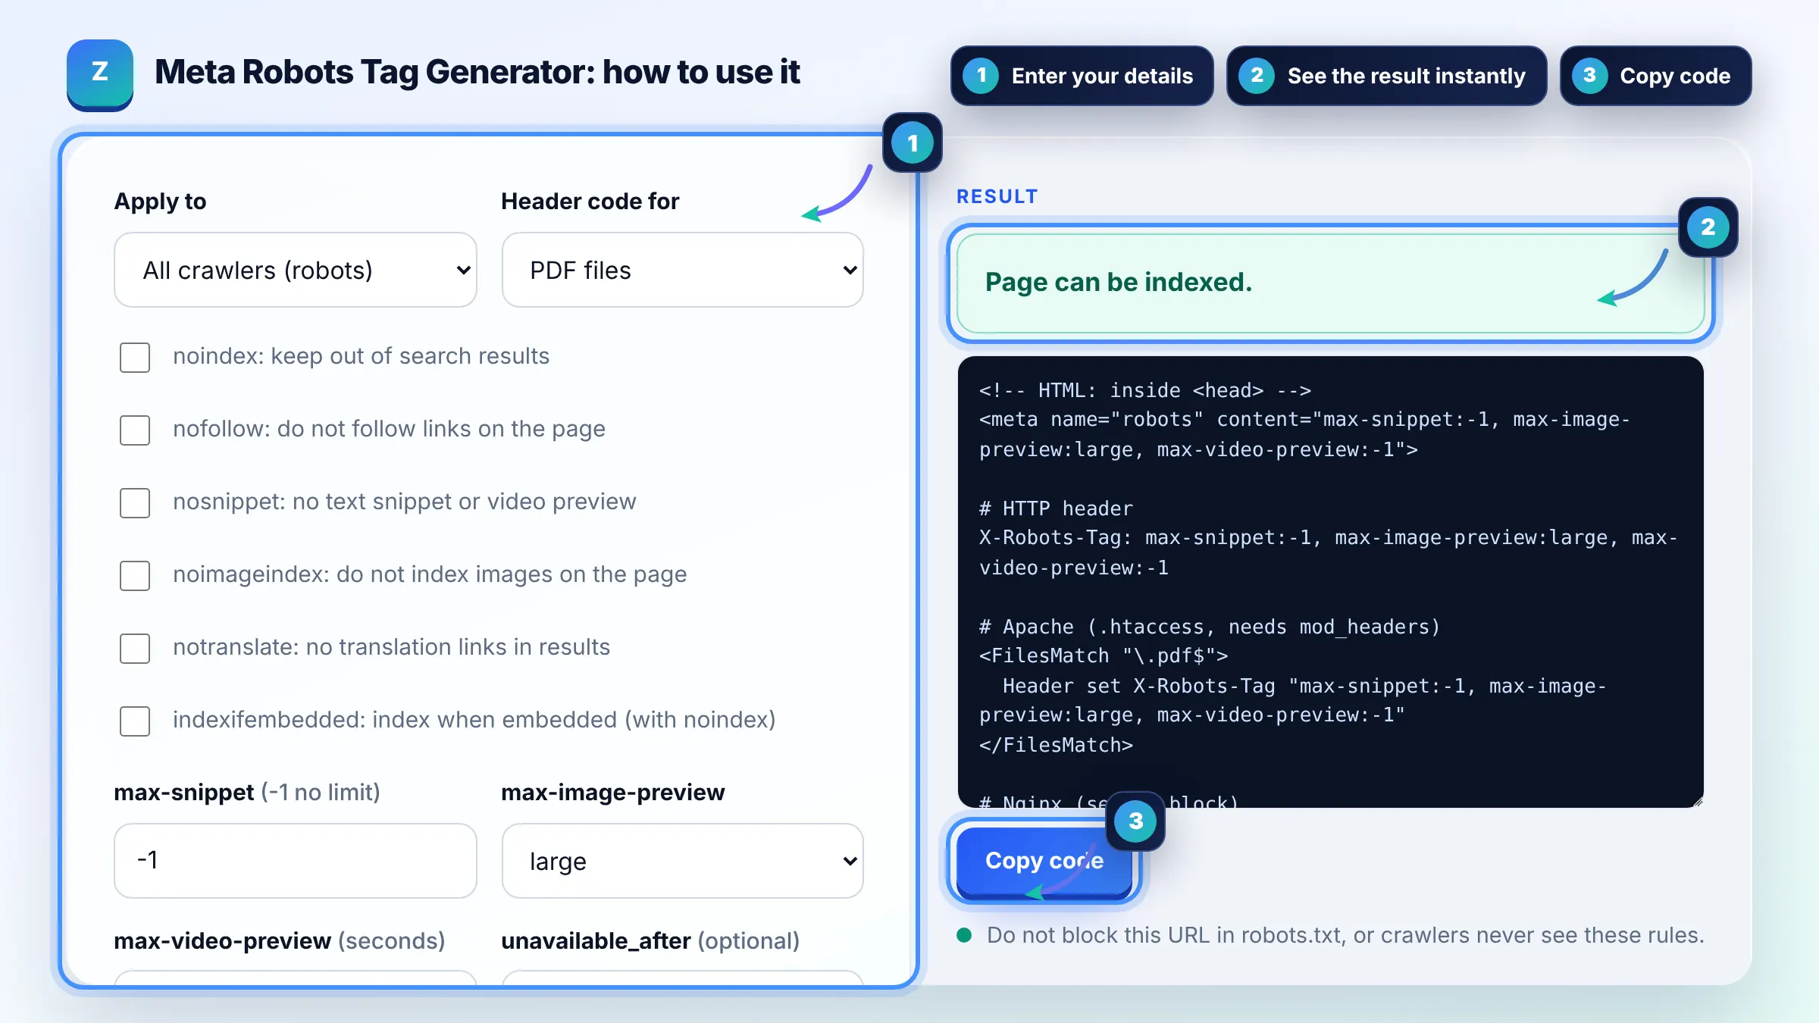This screenshot has height=1023, width=1819.
Task: Click the 'noindex: keep out of search results' label
Action: (x=361, y=356)
